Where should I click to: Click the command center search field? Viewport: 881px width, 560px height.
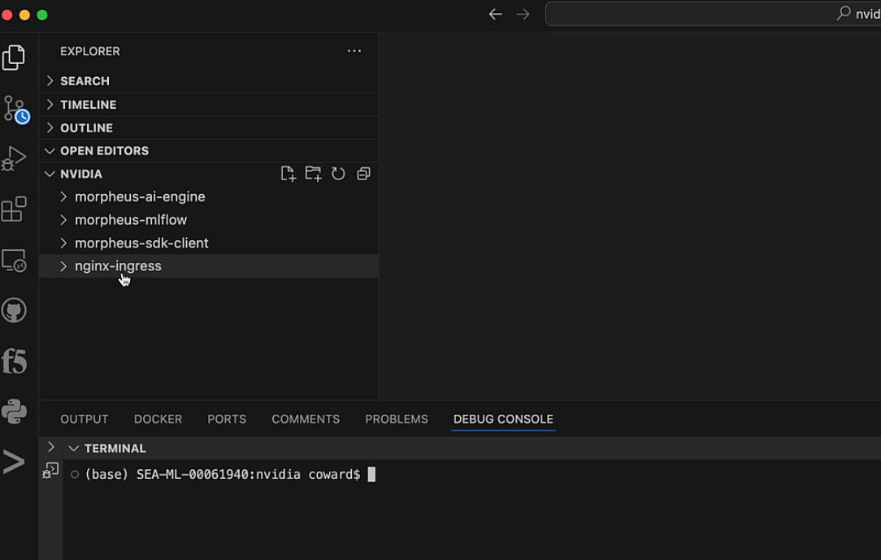(713, 14)
